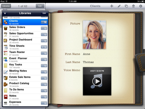Image resolution: width=145 pixels, height=109 pixels.
Task: Open Event Planner library icon
Action: [5, 59]
